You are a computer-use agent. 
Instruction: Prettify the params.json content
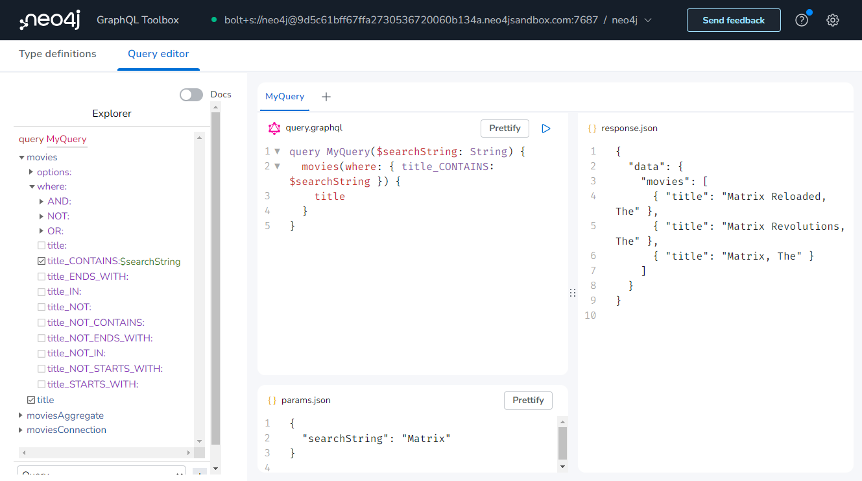click(x=528, y=401)
